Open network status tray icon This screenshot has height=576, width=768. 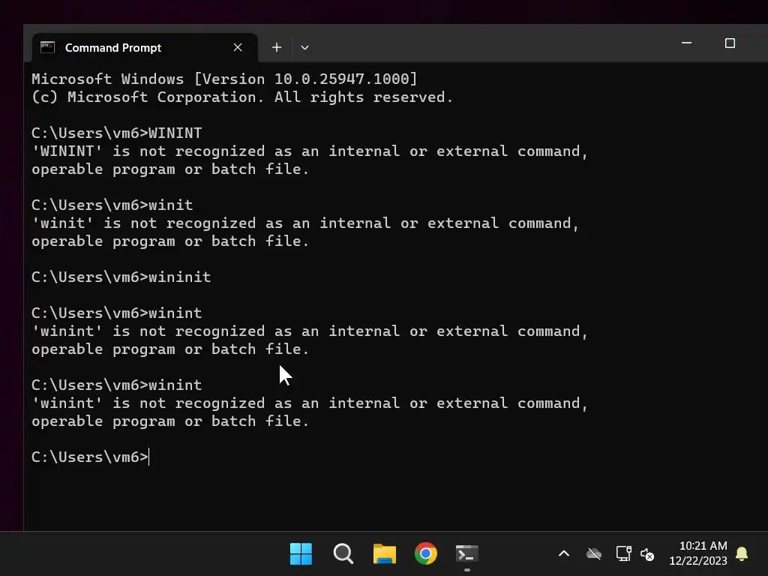(623, 554)
